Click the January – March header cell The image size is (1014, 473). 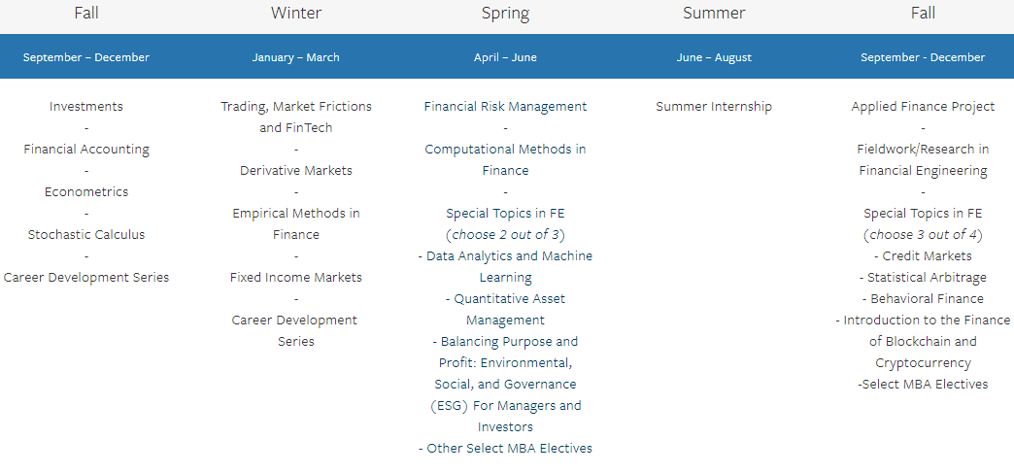tap(296, 57)
